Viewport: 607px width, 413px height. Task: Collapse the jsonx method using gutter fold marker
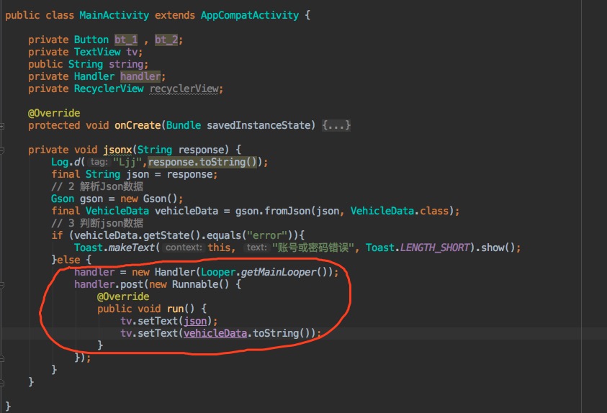click(x=3, y=150)
